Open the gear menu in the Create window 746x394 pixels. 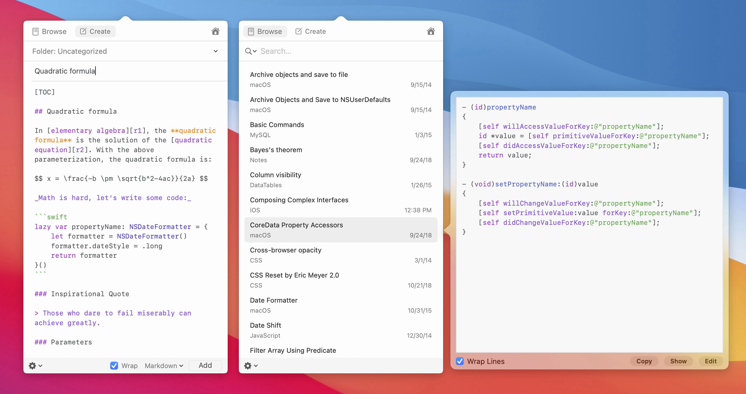click(x=35, y=366)
